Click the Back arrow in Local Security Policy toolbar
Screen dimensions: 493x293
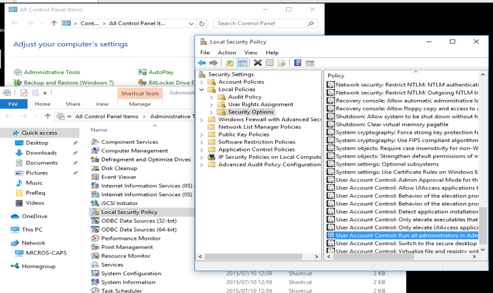202,63
